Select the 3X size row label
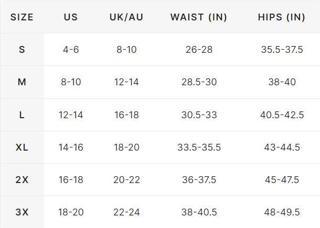Image resolution: width=320 pixels, height=228 pixels. point(22,212)
